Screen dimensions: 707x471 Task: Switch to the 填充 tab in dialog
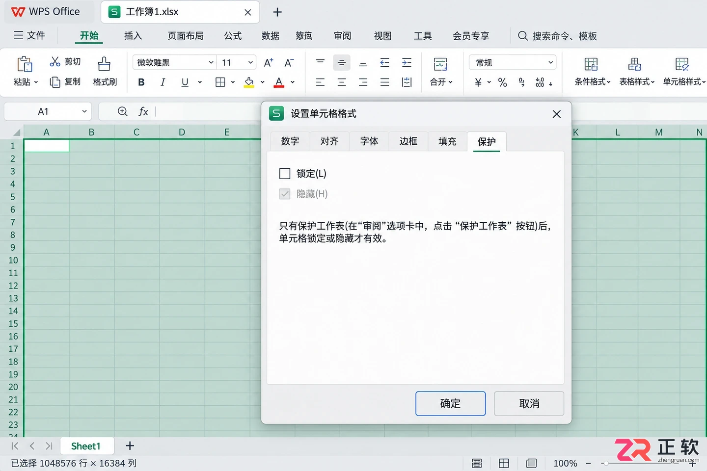(x=448, y=141)
